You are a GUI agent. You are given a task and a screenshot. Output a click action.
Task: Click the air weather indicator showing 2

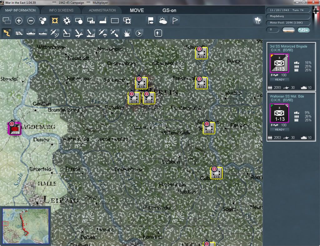tap(303, 30)
